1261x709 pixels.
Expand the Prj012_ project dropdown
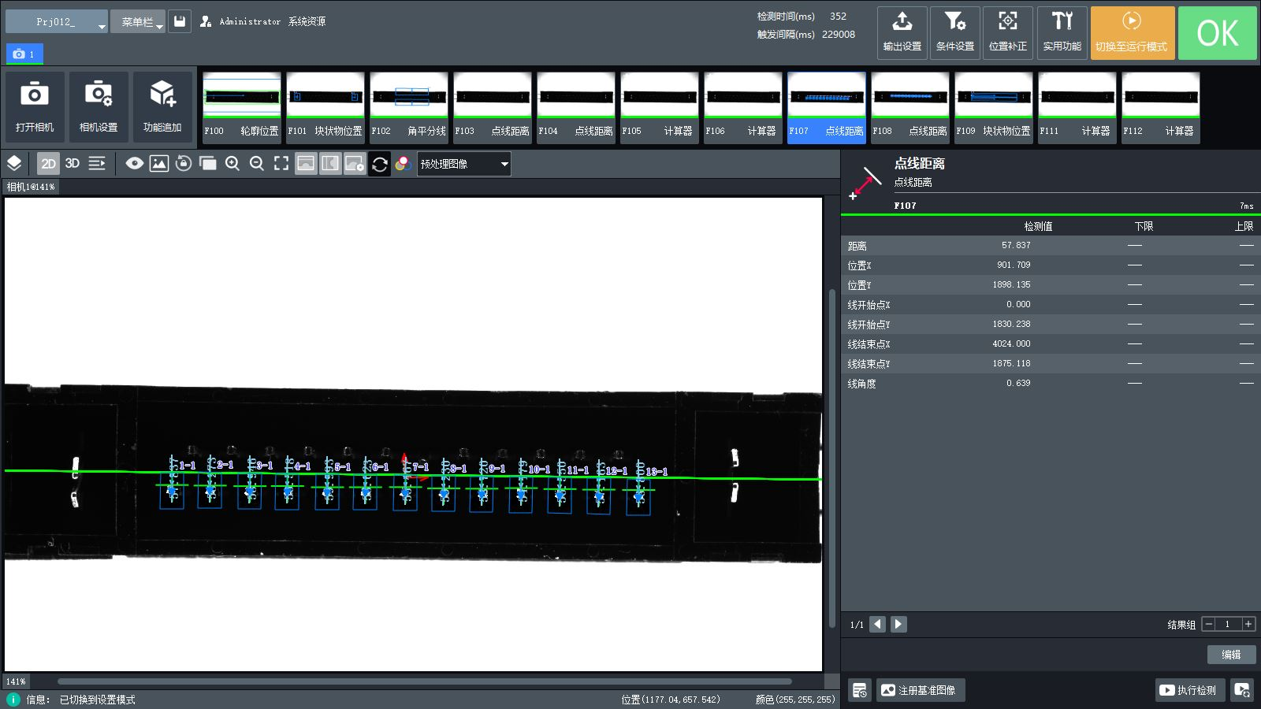pyautogui.click(x=57, y=22)
